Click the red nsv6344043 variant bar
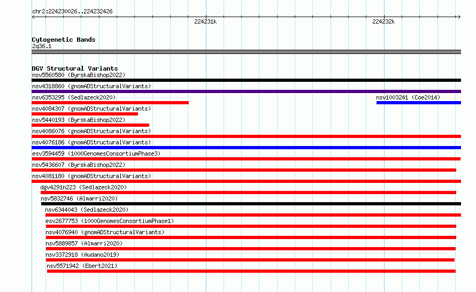The image size is (476, 292). [x=253, y=215]
